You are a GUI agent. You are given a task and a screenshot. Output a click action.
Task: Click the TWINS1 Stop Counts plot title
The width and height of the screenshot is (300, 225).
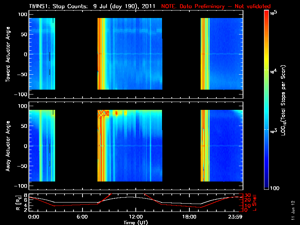(x=92, y=6)
